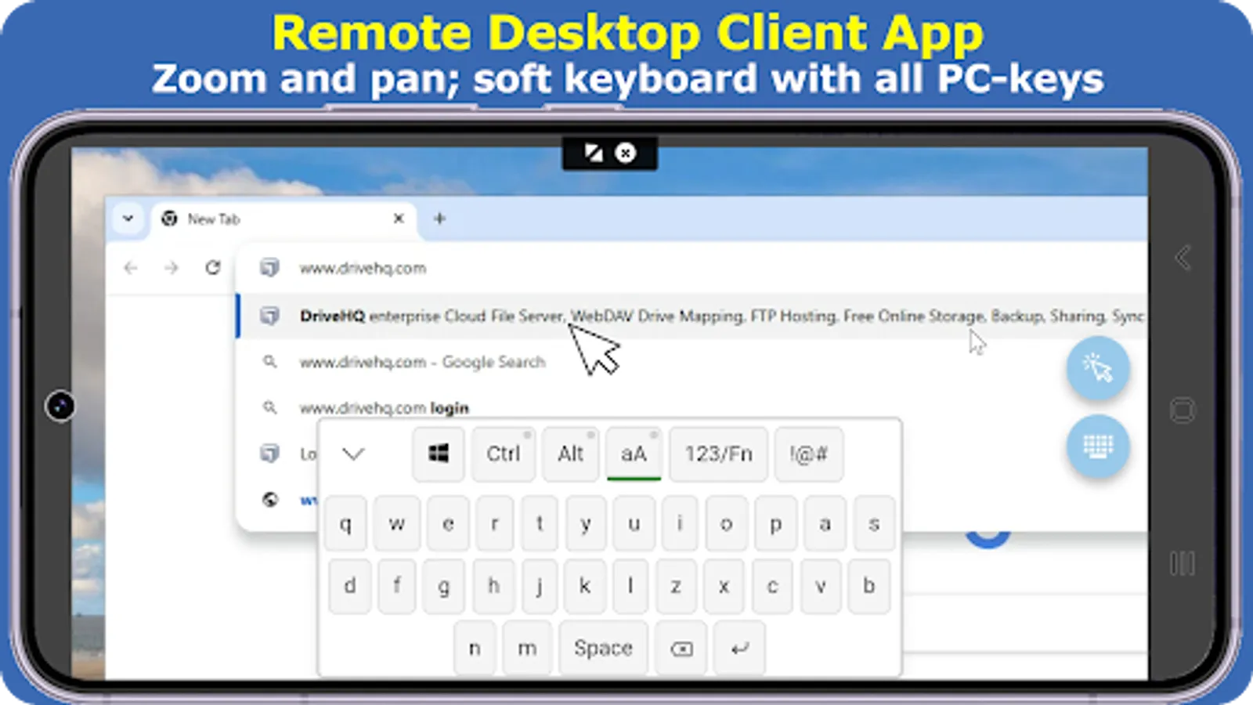Click the www.drivehq.com address bar field
The height and width of the screenshot is (705, 1253).
tap(363, 267)
